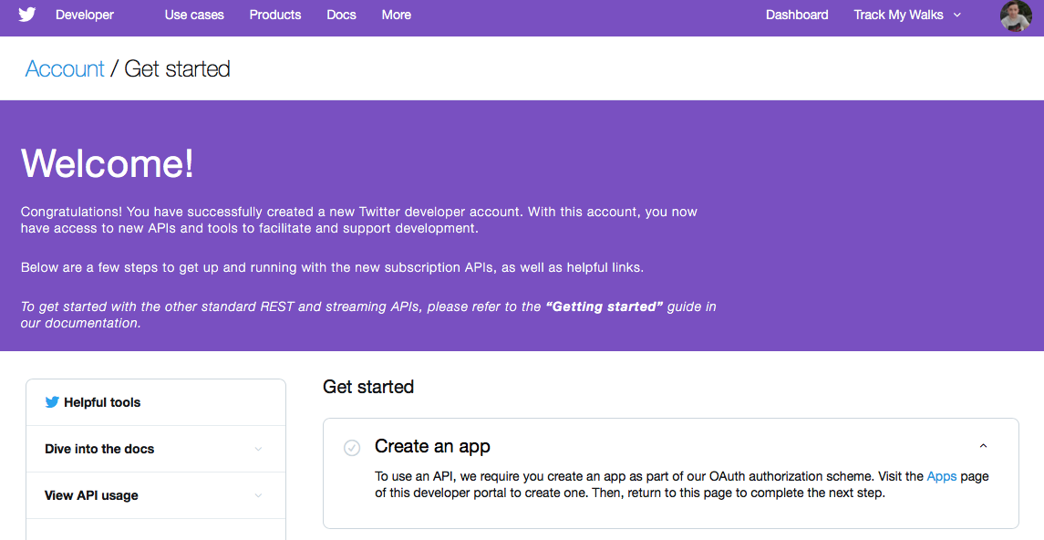Open the "Getting started" guide link

pos(605,306)
